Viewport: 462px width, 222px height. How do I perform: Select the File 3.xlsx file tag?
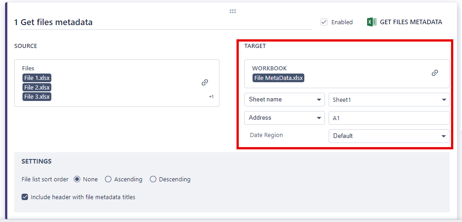pyautogui.click(x=37, y=96)
